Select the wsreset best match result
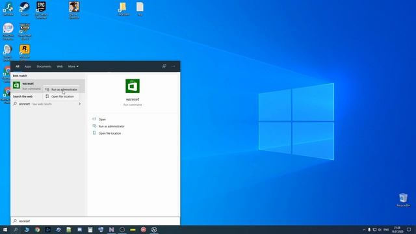 [47, 86]
